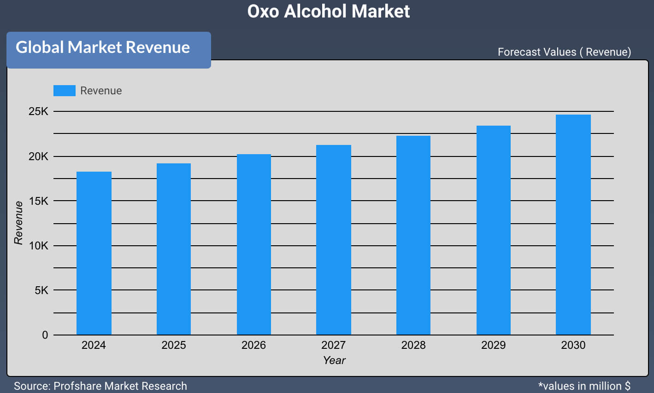Pick the 2027 revenue bar
Image resolution: width=654 pixels, height=393 pixels.
point(333,240)
